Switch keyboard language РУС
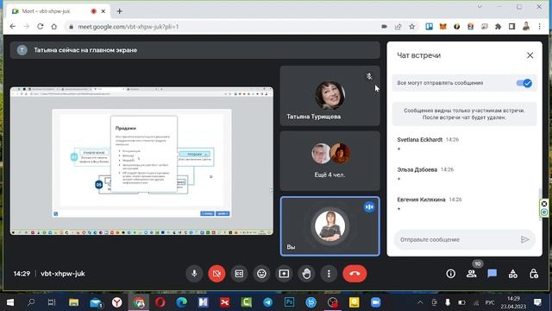 pyautogui.click(x=490, y=302)
